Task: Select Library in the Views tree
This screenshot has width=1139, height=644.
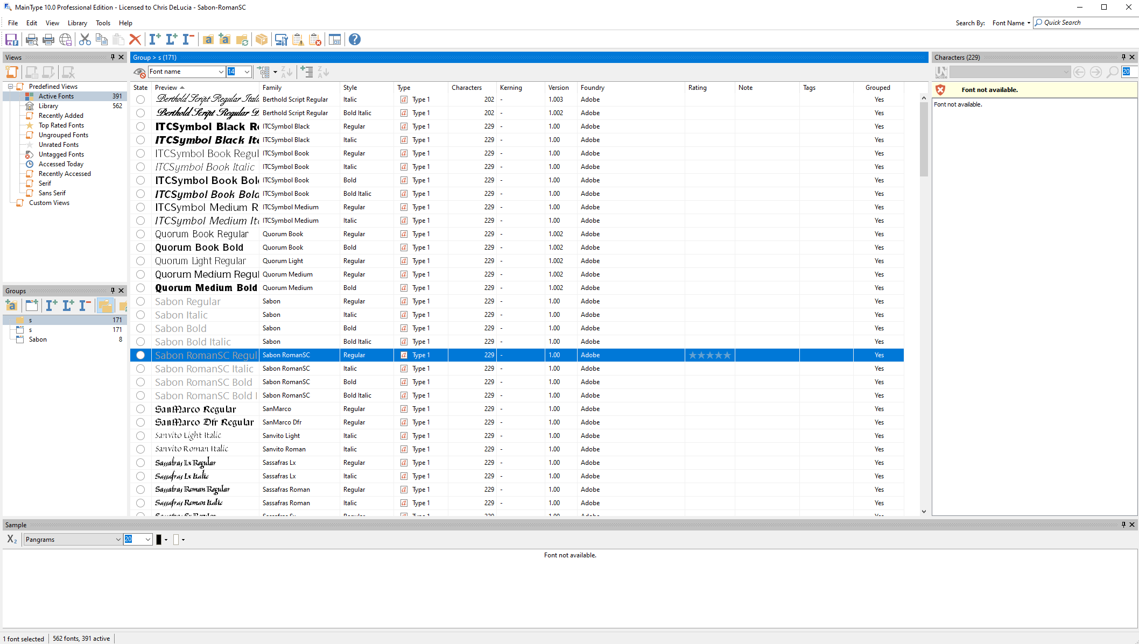Action: [48, 106]
